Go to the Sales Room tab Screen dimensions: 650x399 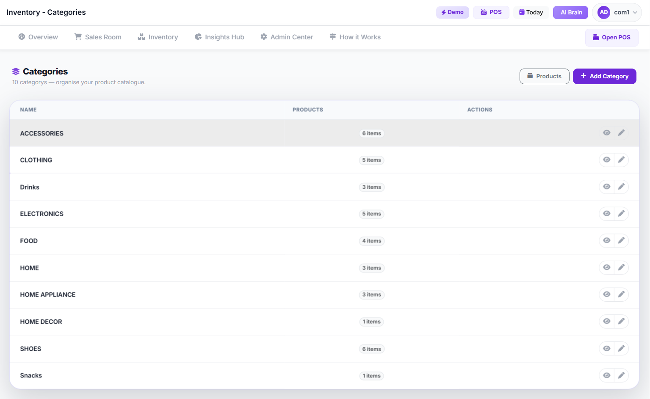pos(98,37)
